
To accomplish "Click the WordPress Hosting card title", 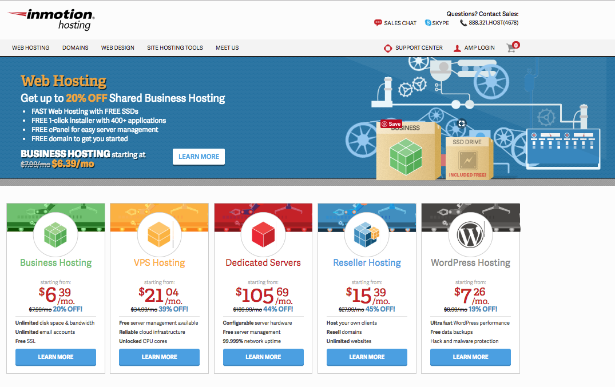I will coord(470,263).
